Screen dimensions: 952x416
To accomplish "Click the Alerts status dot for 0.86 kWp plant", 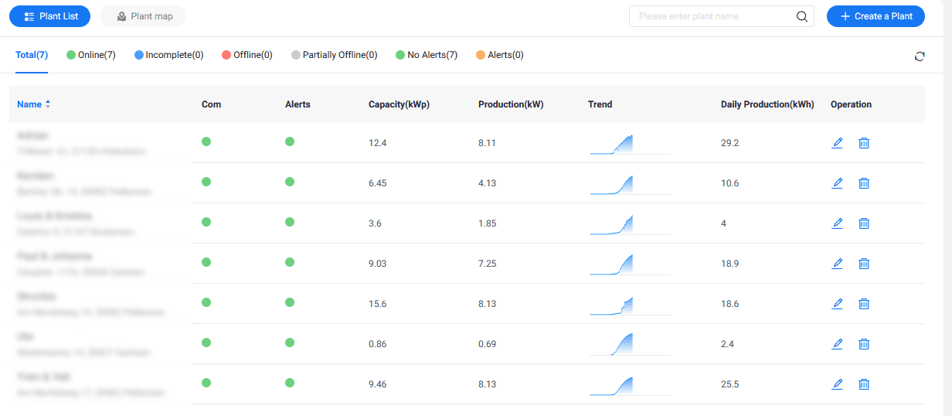I will [290, 343].
